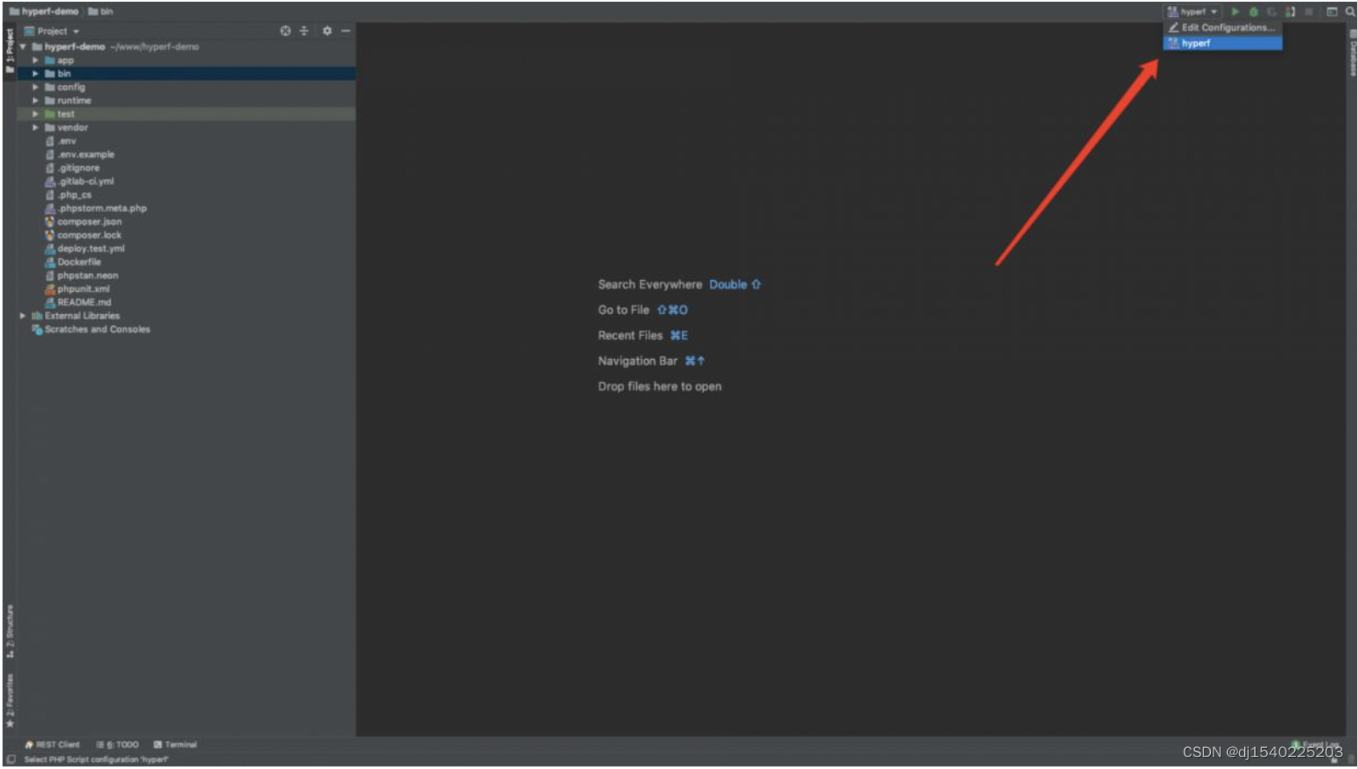Click the app folder name
The width and height of the screenshot is (1357, 769).
point(65,60)
